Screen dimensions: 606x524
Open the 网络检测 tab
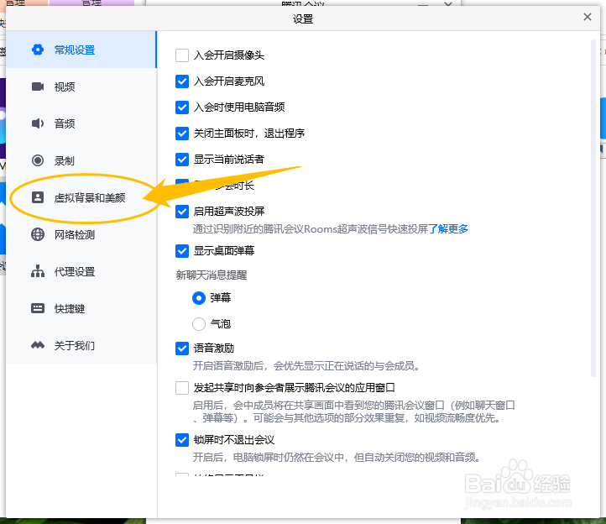(x=81, y=234)
